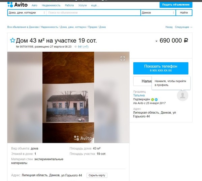Click the Avito logo
The width and height of the screenshot is (202, 181).
click(x=18, y=5)
